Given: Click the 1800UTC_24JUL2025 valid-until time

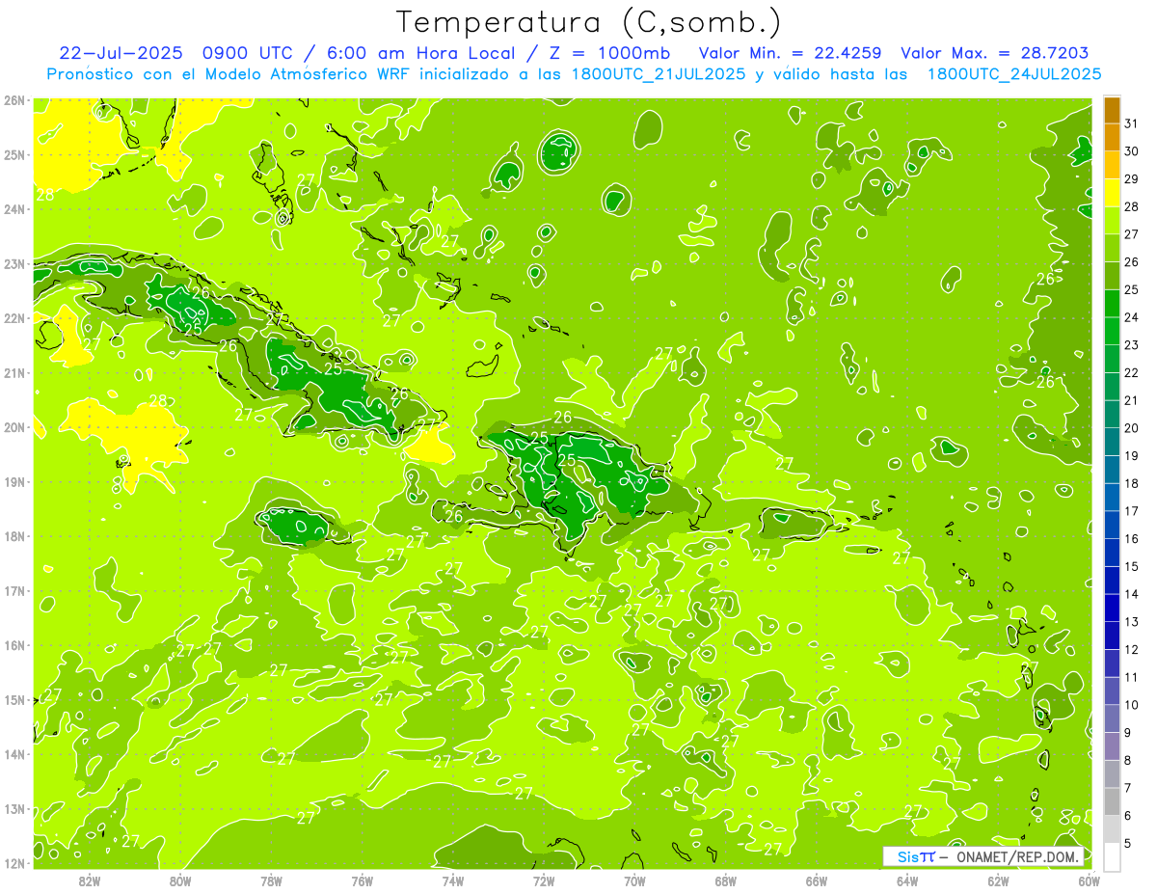Looking at the screenshot, I should (x=1014, y=74).
